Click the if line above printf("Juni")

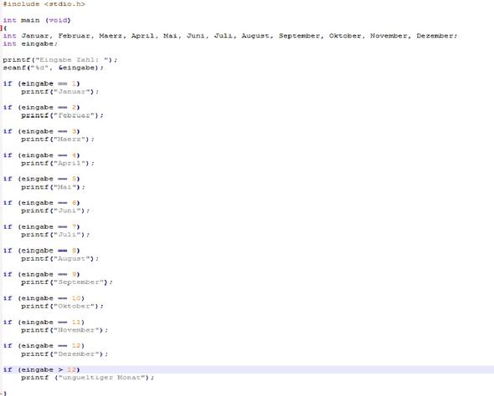[x=41, y=203]
